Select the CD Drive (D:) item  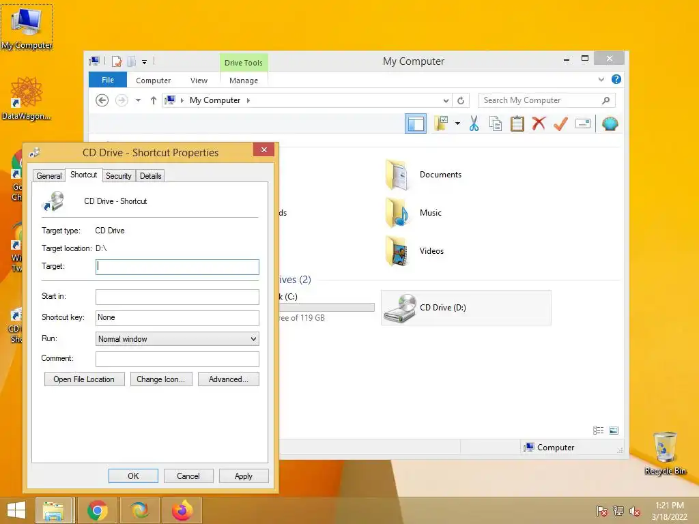coord(466,308)
